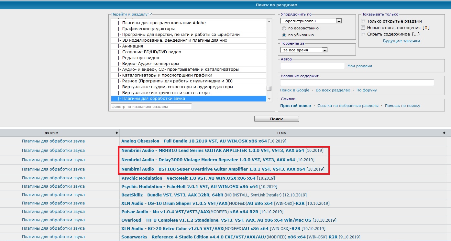This screenshot has width=451, height=241.
Task: Select 'Виртуальные студии, секвенсоры' section
Action: click(189, 87)
